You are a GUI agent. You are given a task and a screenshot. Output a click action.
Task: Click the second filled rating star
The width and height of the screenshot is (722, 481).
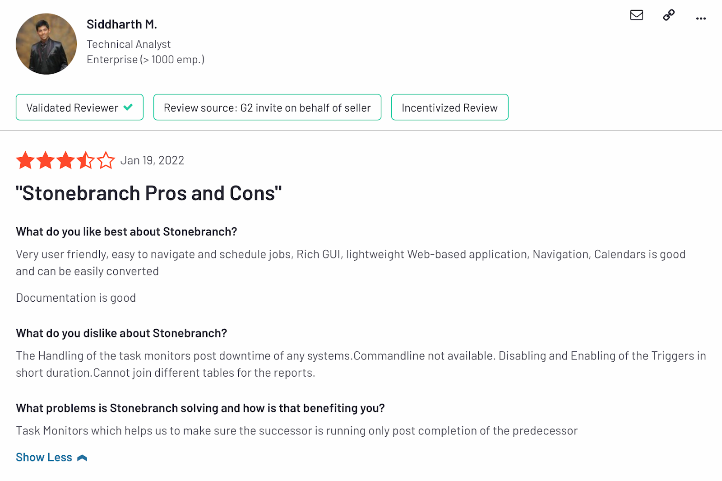coord(46,160)
